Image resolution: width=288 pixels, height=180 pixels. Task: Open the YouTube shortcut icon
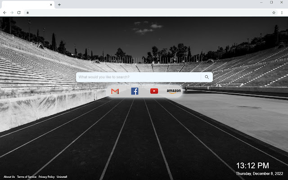coord(154,91)
